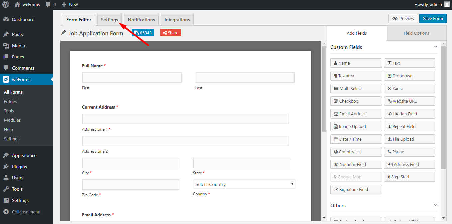The image size is (452, 224).
Task: Open the Plugins icon in the sidebar
Action: 6,167
